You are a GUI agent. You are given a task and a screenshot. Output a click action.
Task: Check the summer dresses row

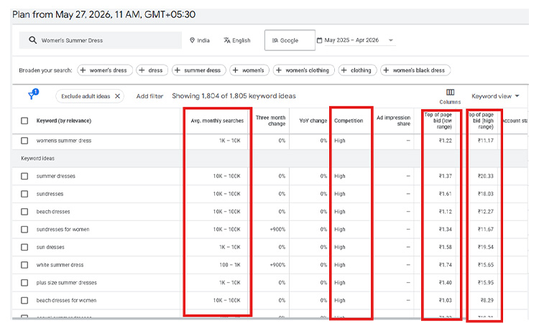tap(24, 176)
